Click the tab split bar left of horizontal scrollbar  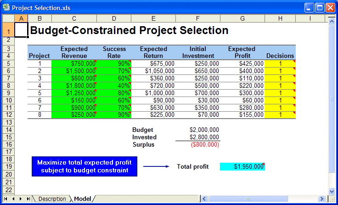[199, 199]
